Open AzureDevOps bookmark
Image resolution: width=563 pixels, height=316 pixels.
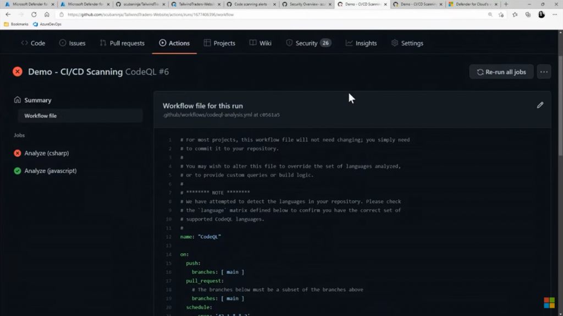(47, 24)
